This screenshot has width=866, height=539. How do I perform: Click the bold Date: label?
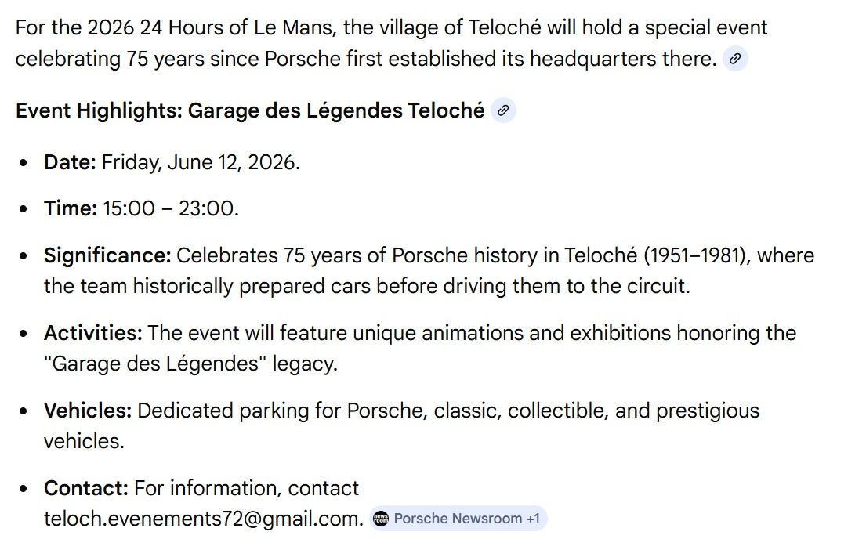click(x=70, y=162)
